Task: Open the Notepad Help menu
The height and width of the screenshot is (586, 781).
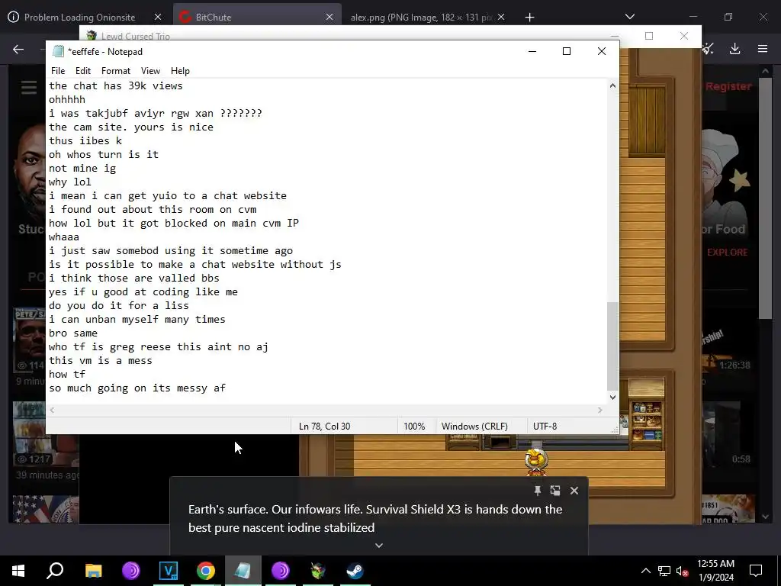Action: click(x=180, y=71)
